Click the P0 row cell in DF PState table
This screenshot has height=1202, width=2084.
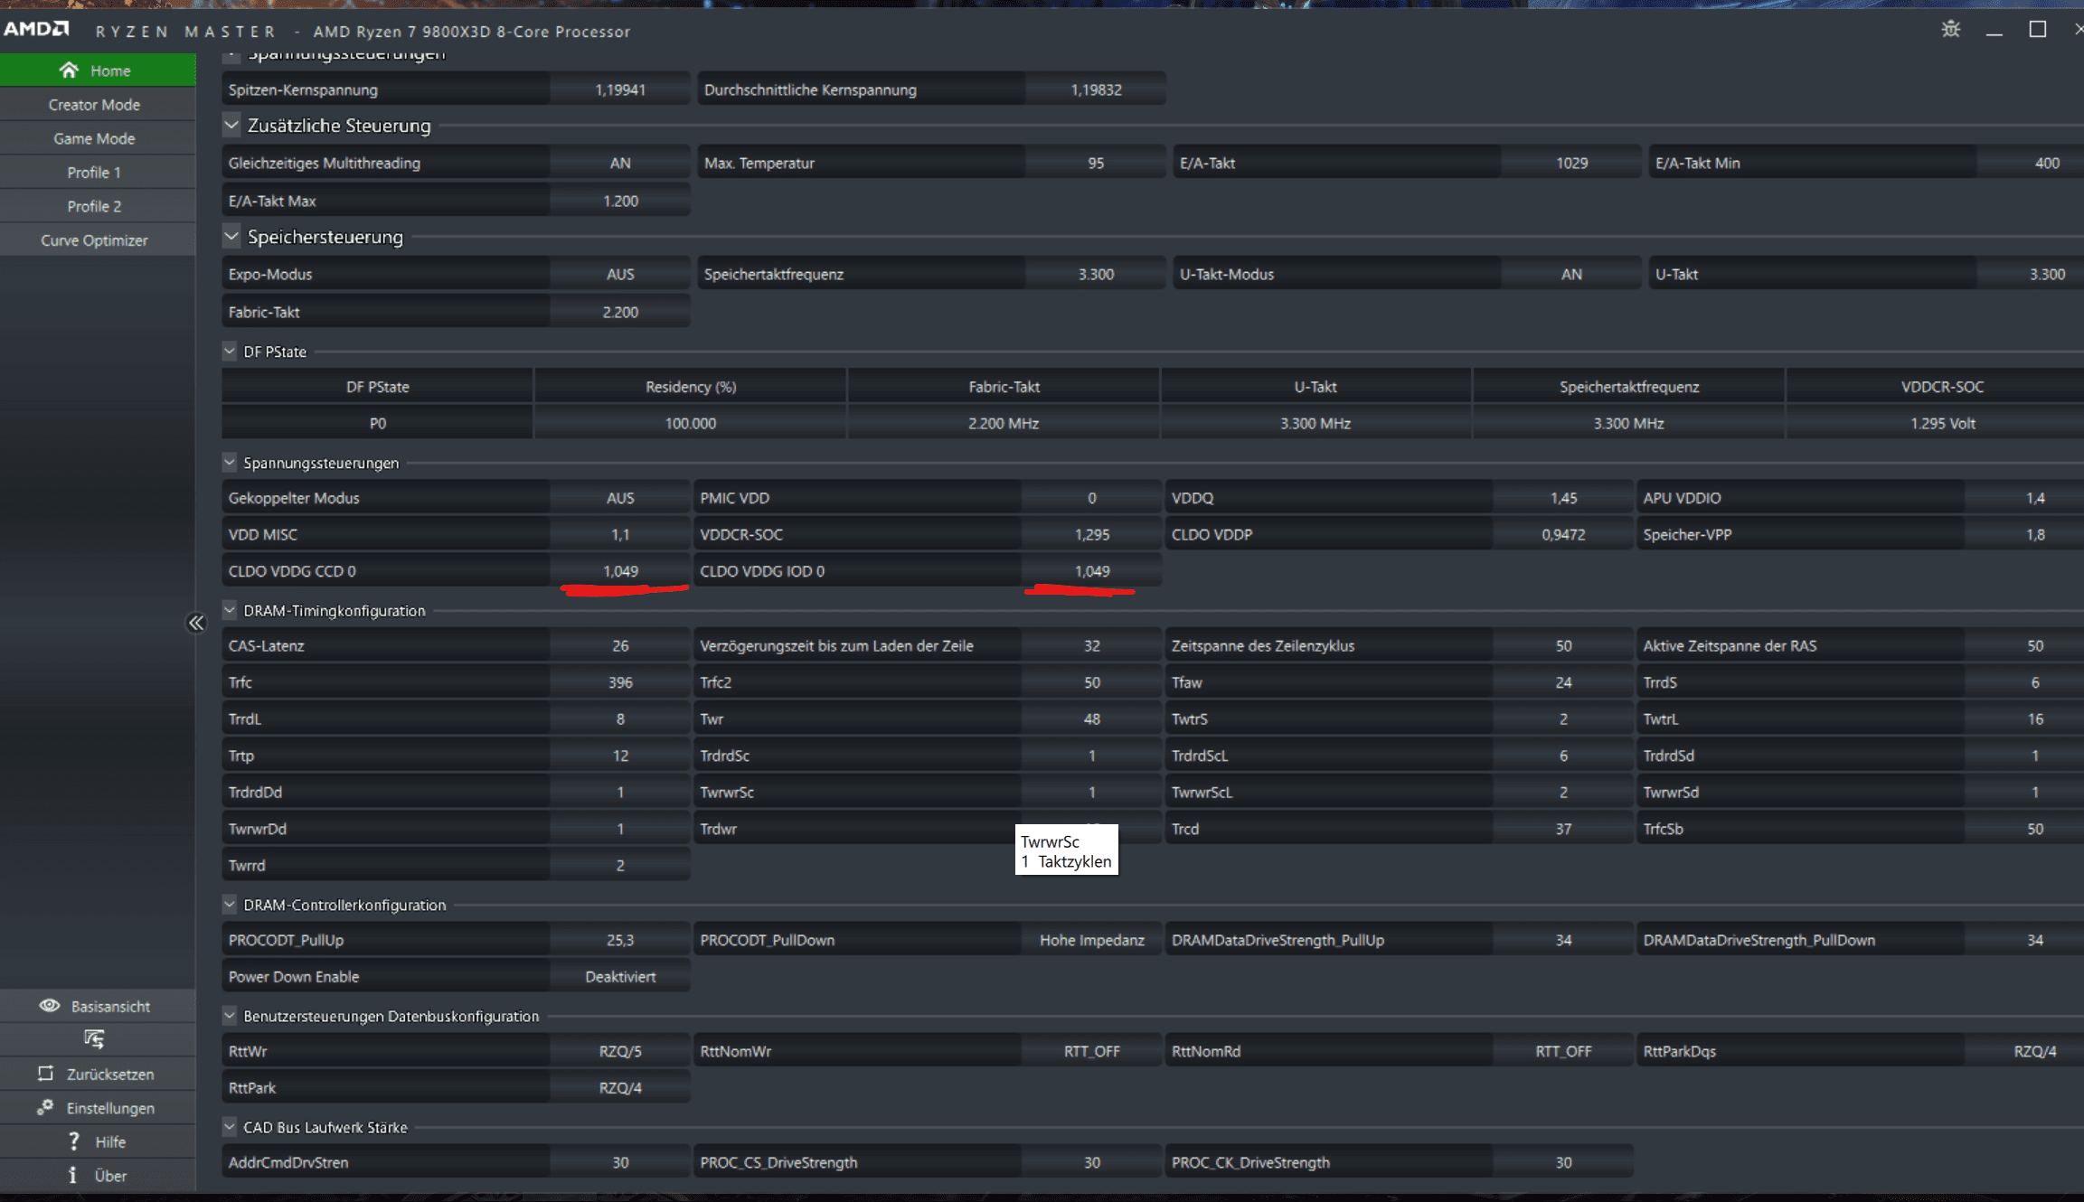point(378,423)
